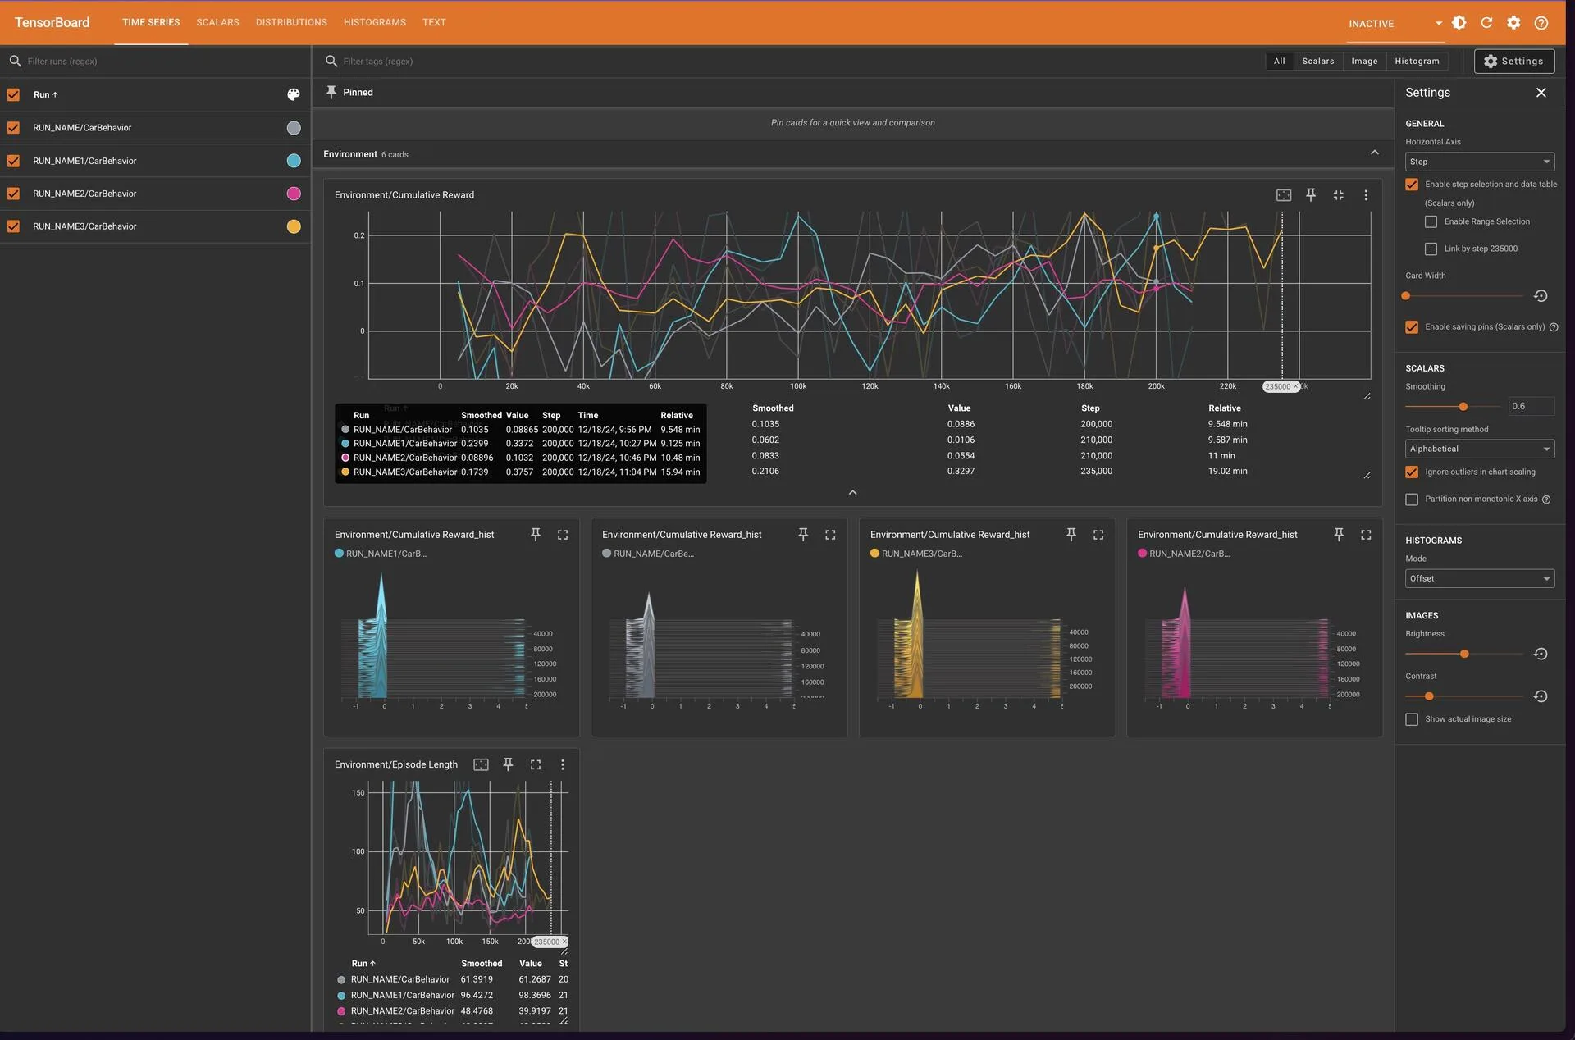Pin the RUN_NAME2 Cumulative Reward_hist card

pyautogui.click(x=1339, y=535)
